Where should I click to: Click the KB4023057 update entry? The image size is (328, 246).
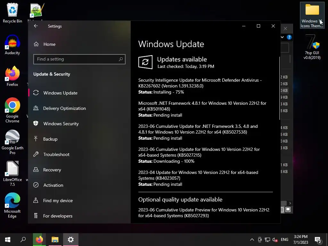point(198,175)
